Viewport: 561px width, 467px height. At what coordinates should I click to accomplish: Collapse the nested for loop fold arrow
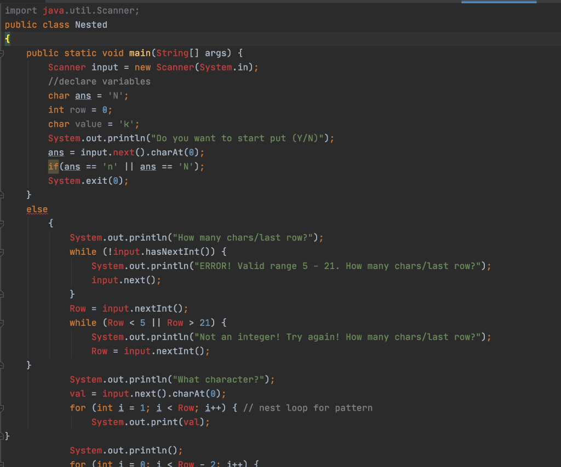(x=2, y=407)
